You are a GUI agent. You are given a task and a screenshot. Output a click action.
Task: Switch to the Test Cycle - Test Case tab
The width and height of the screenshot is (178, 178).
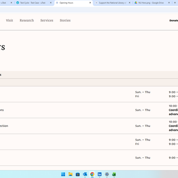(32, 3)
